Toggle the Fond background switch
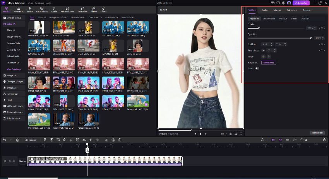The width and height of the screenshot is (329, 179). pyautogui.click(x=257, y=68)
